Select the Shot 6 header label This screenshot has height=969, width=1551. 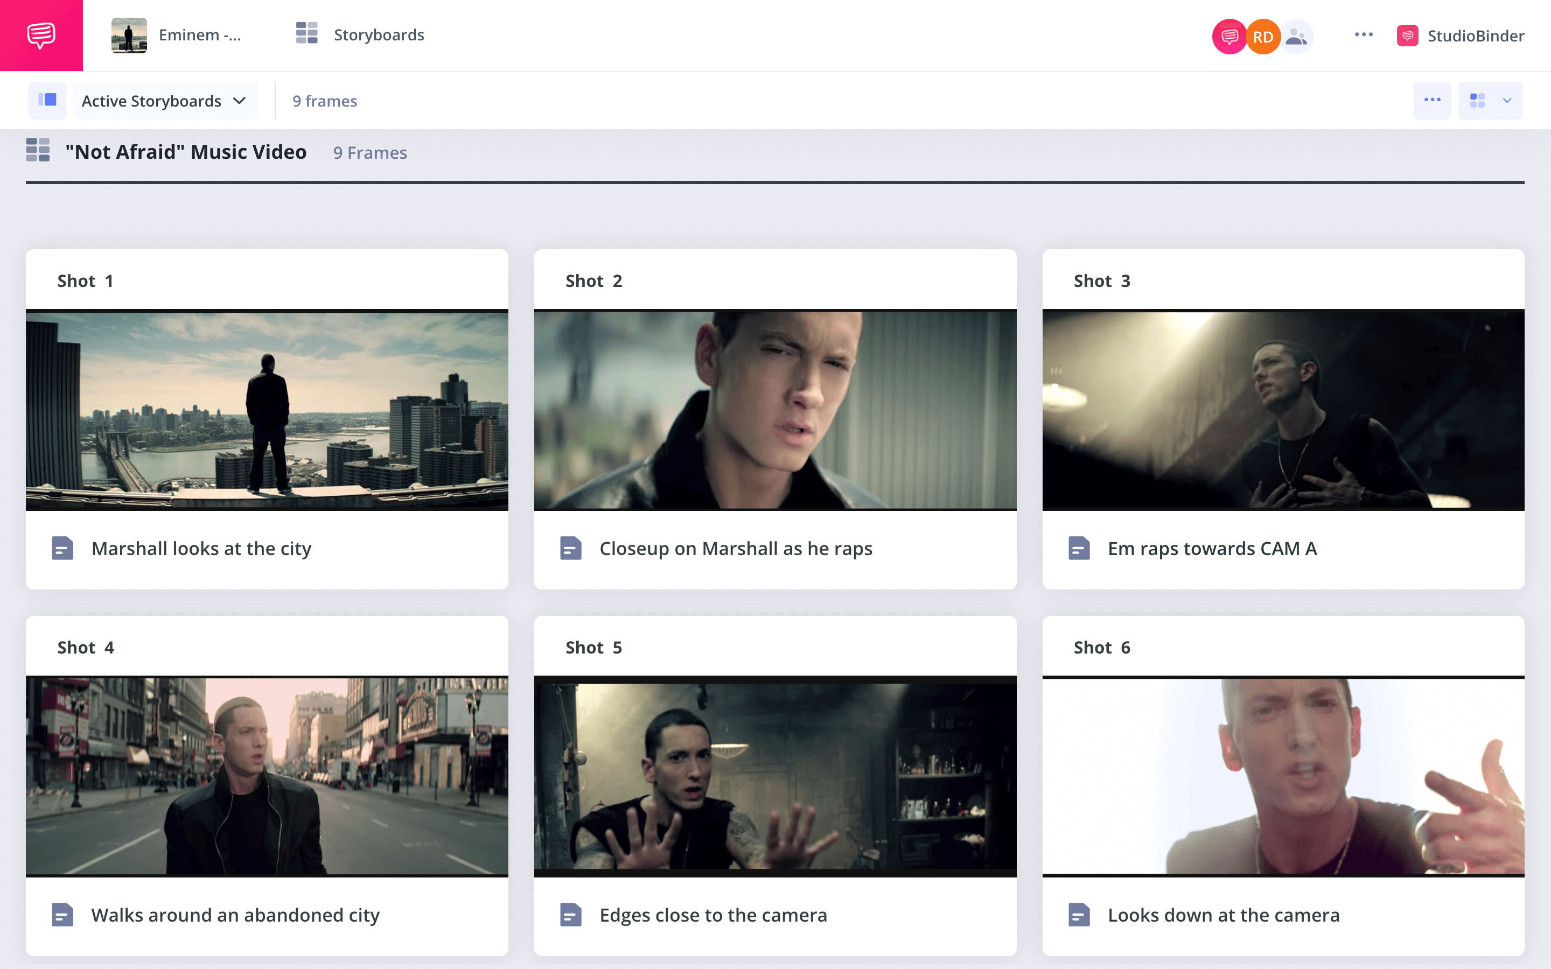[x=1102, y=647]
